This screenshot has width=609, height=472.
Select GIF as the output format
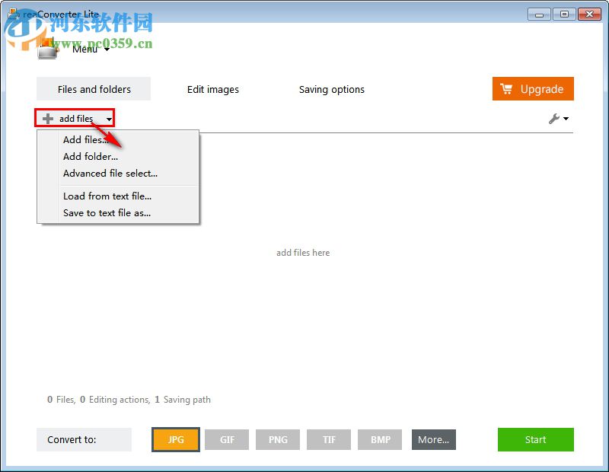[227, 439]
